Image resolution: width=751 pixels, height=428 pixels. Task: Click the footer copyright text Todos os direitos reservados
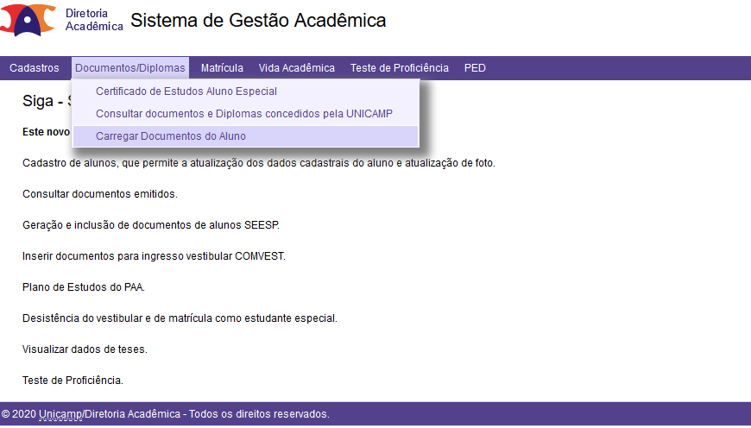259,414
